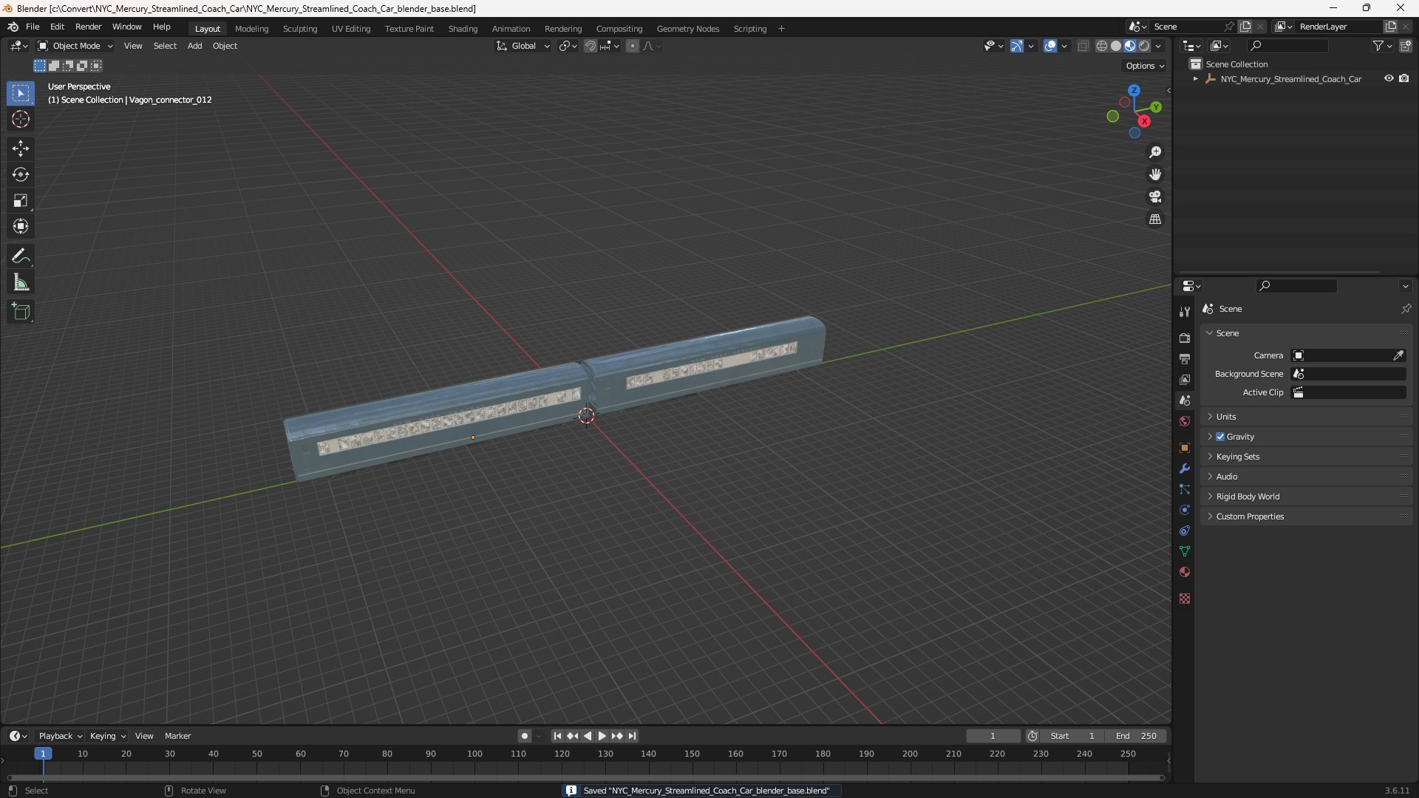Open the Render menu
Image resolution: width=1419 pixels, height=798 pixels.
tap(88, 27)
